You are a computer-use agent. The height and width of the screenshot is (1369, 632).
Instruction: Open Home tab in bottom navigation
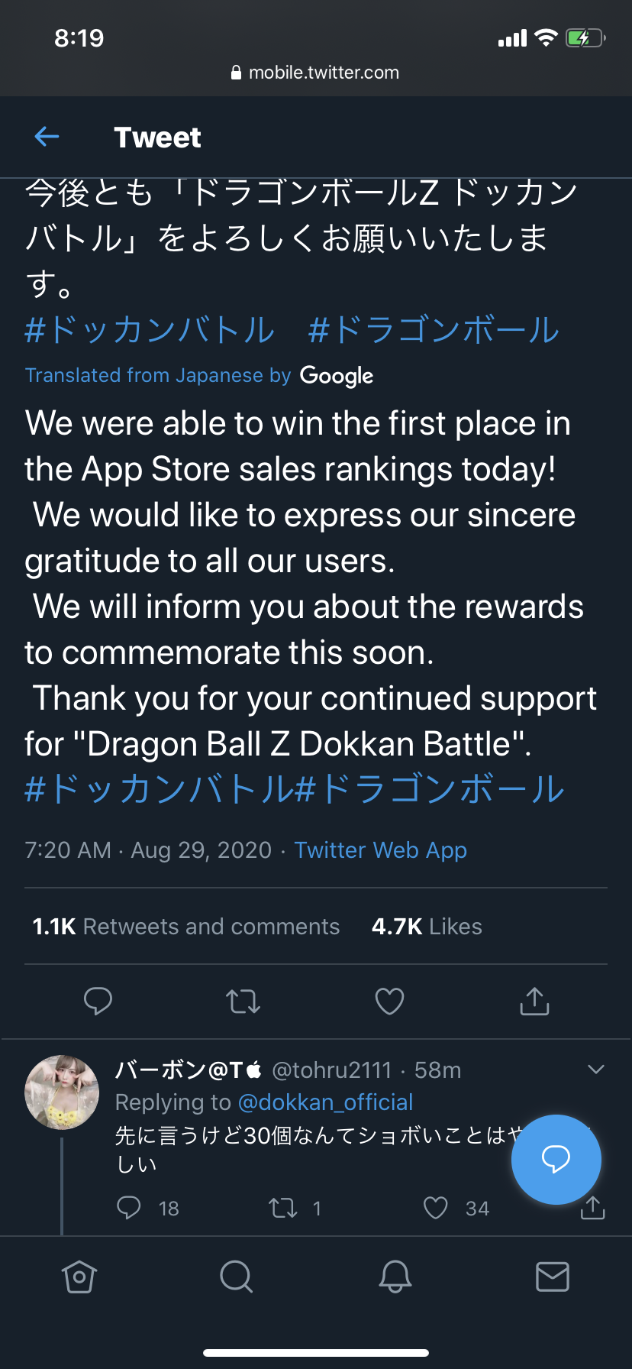(x=79, y=1277)
